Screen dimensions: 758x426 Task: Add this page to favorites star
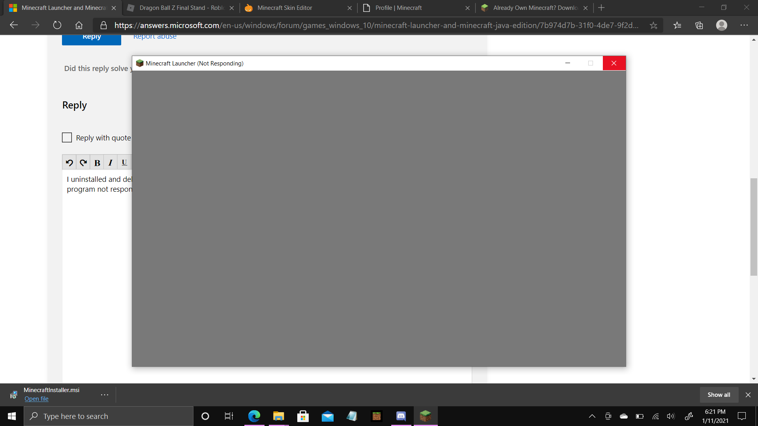tap(653, 25)
